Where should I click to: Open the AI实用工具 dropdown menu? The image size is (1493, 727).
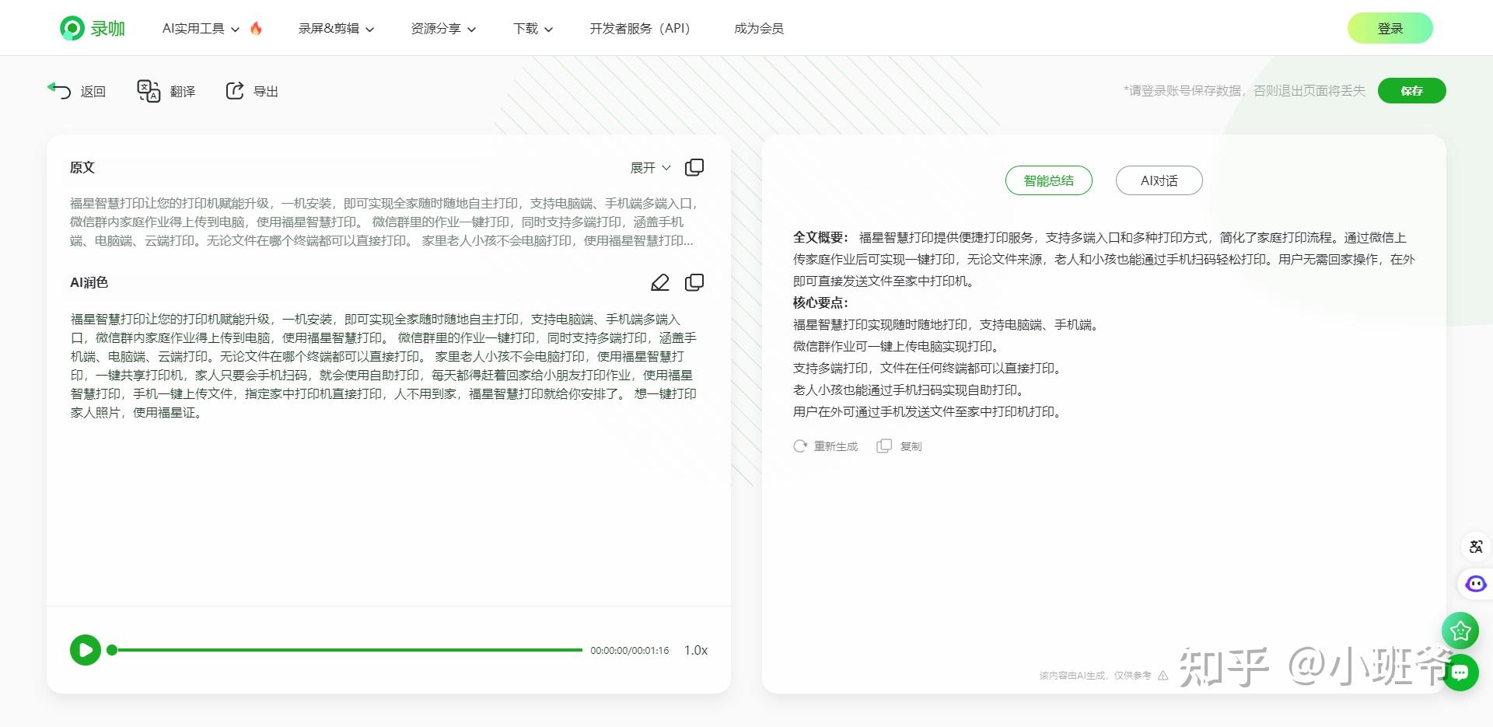tap(201, 29)
